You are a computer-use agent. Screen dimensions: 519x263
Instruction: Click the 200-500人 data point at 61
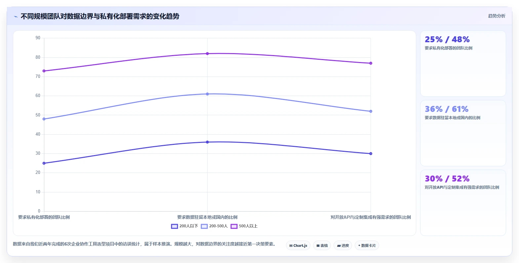coord(207,94)
